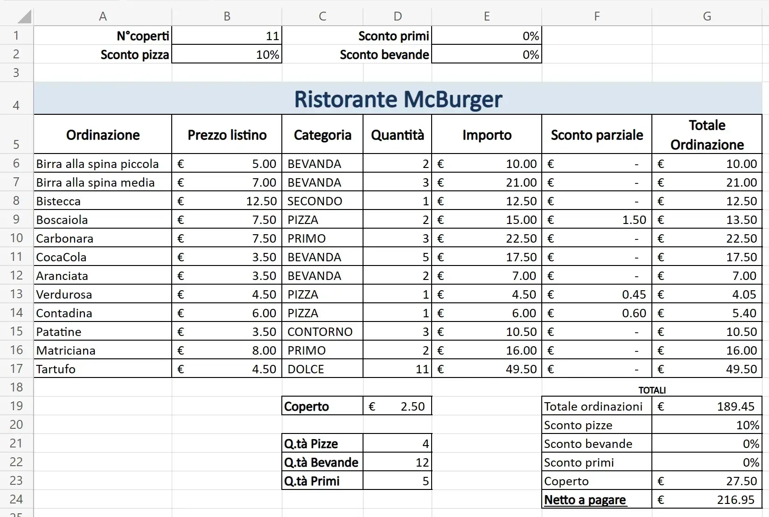Select the Coperto total 27.50
The height and width of the screenshot is (517, 769).
[x=707, y=480]
